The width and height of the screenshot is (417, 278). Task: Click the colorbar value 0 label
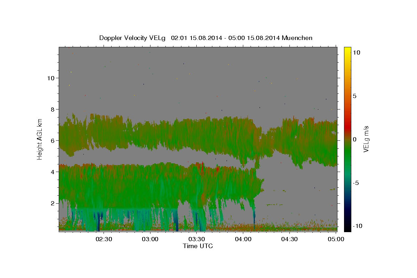(x=355, y=139)
